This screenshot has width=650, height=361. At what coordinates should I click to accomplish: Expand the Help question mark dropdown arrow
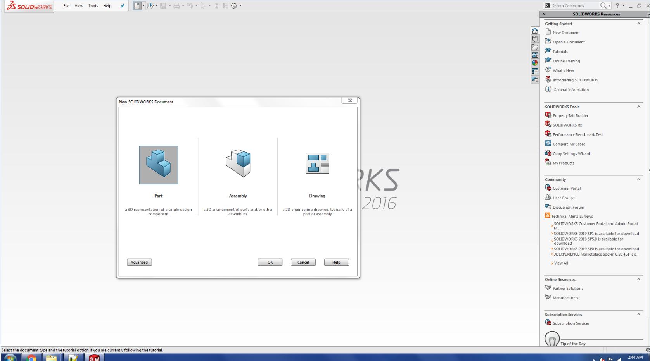(623, 6)
